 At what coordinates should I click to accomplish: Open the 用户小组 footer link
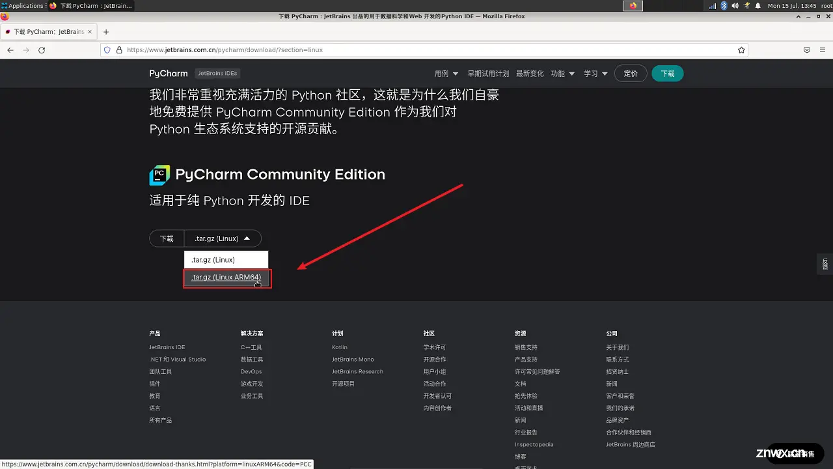point(435,372)
